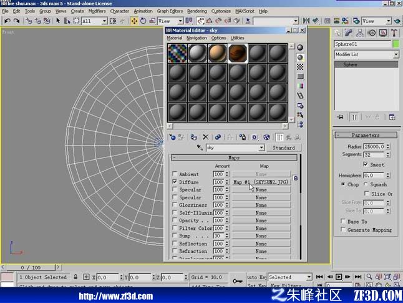Open the Modify panel tab icon
Viewport: 403px width, 303px height.
pos(349,32)
